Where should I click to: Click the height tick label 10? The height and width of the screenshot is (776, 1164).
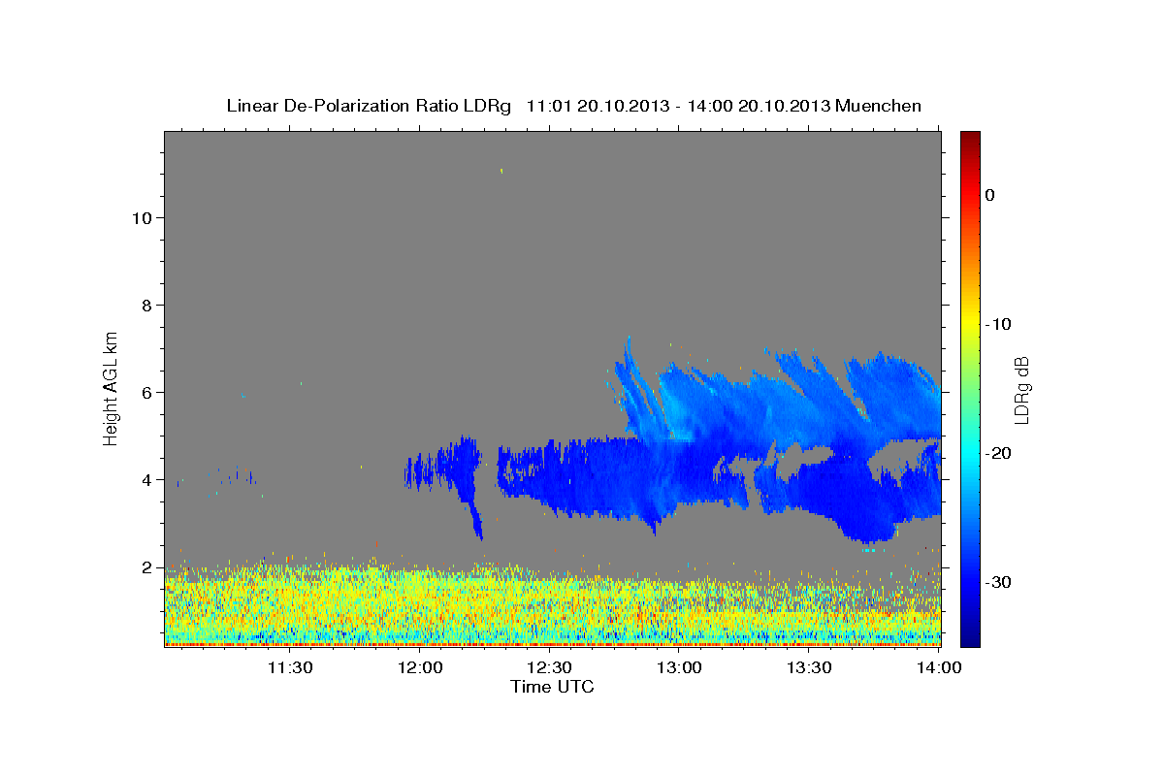click(141, 217)
